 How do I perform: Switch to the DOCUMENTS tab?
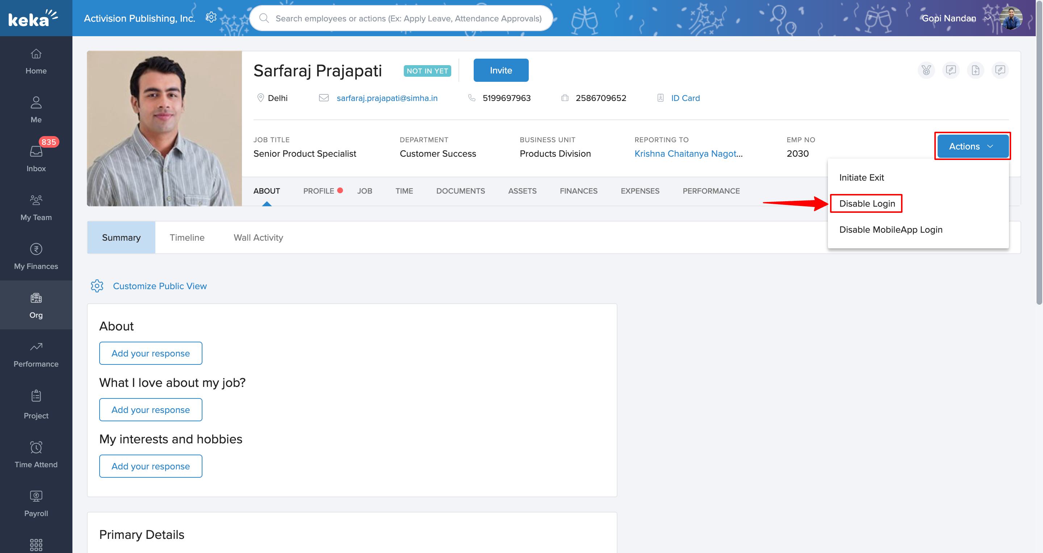click(x=460, y=191)
